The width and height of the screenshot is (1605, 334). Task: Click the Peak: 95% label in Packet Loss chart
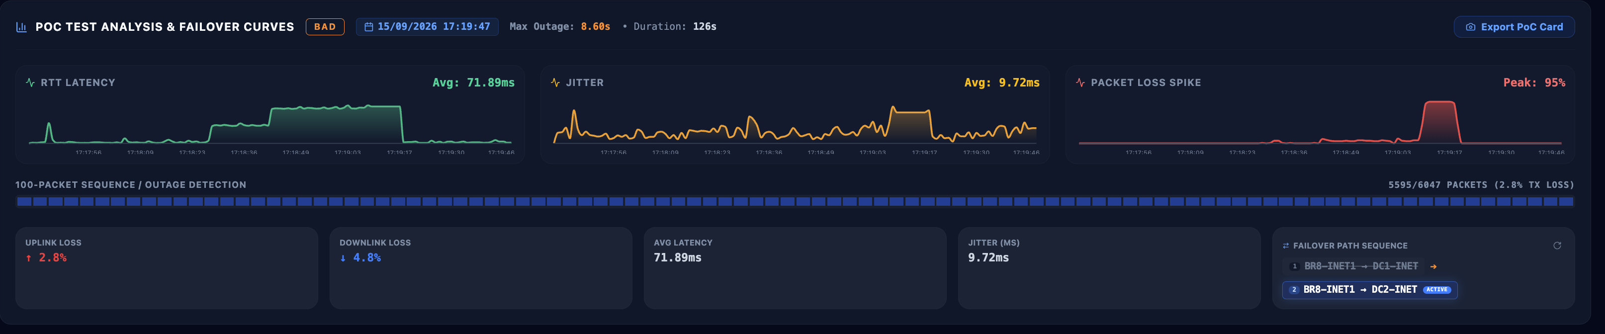(x=1534, y=82)
